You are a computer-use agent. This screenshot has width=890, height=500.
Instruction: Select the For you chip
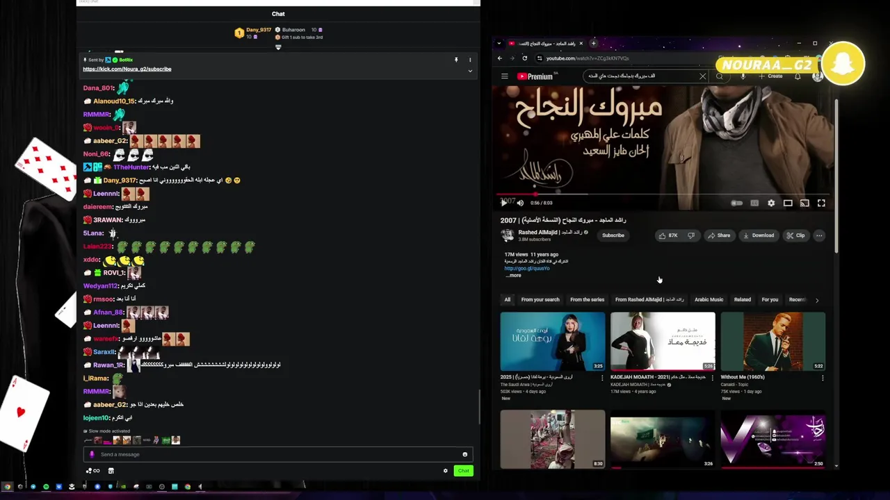770,299
